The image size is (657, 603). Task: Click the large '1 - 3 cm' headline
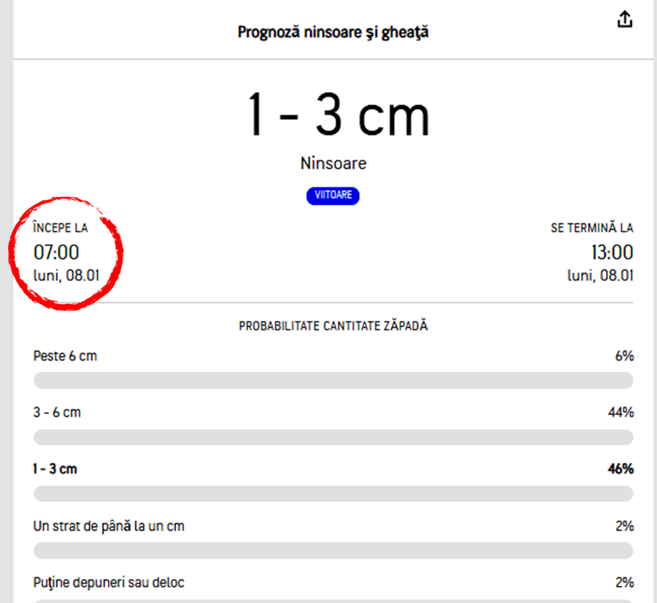point(338,115)
